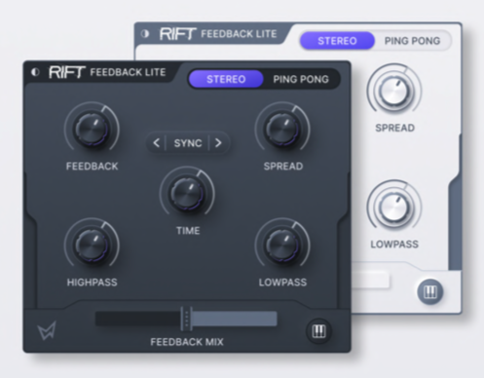This screenshot has height=378, width=484.
Task: Click the crown logo icon in the dark window
Action: click(x=47, y=330)
